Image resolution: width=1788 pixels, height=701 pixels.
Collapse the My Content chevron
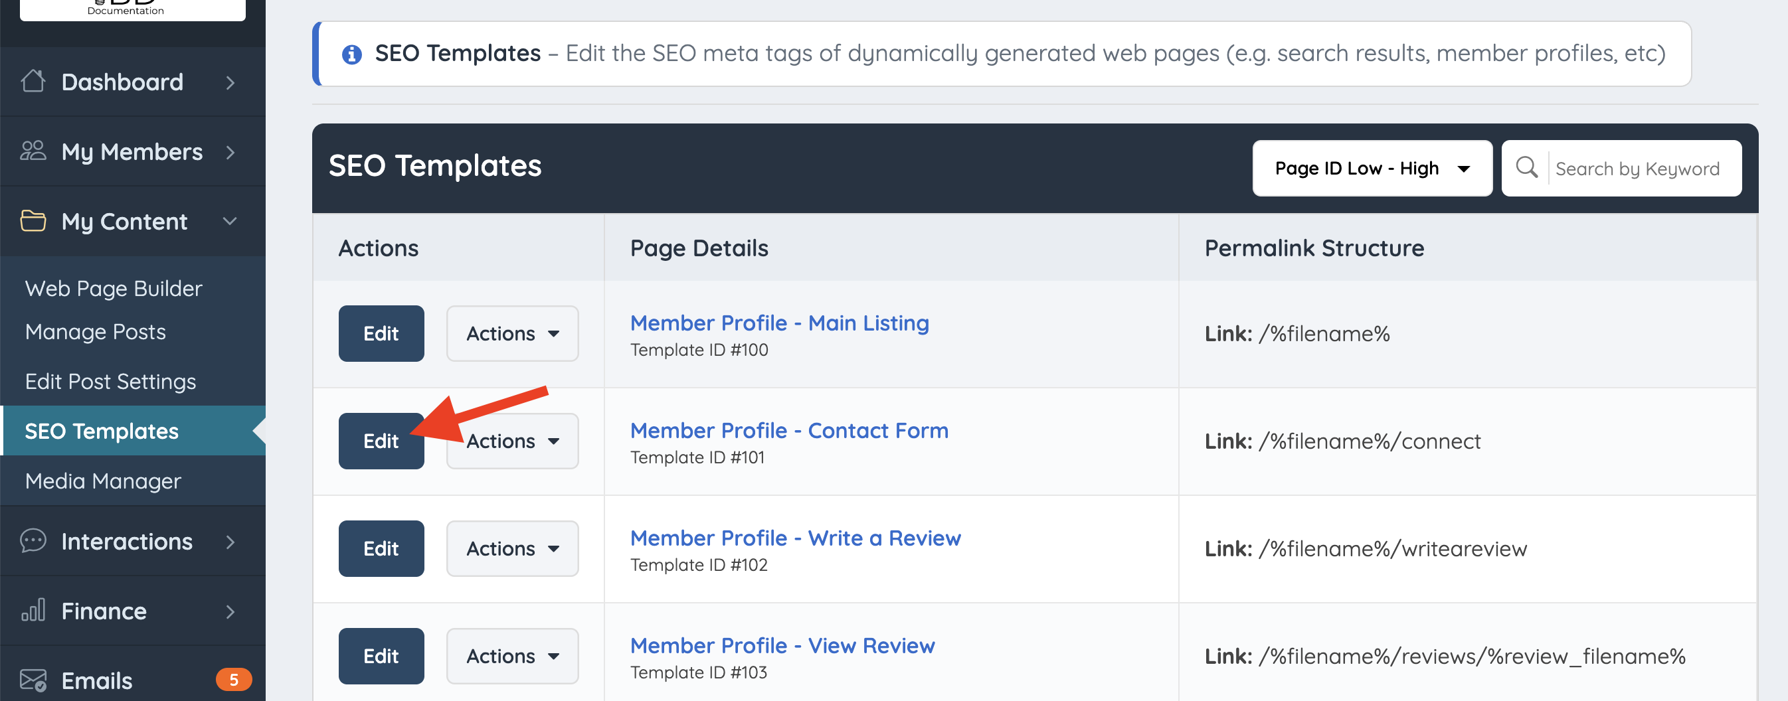pos(230,220)
